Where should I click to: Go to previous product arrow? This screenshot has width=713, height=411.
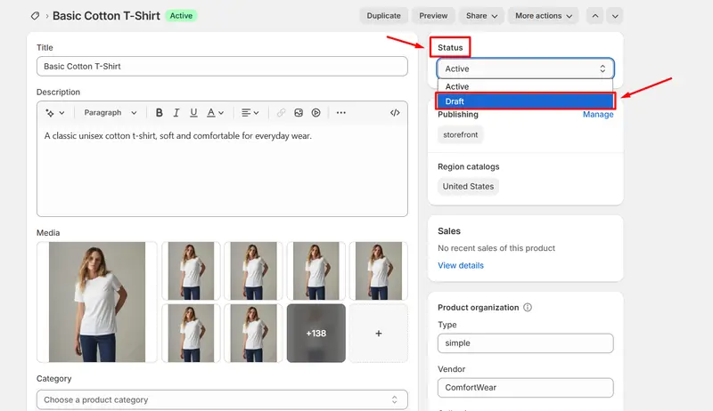coord(595,16)
